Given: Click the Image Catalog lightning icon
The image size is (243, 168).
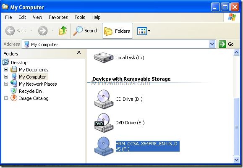Looking at the screenshot, I should coord(13,98).
